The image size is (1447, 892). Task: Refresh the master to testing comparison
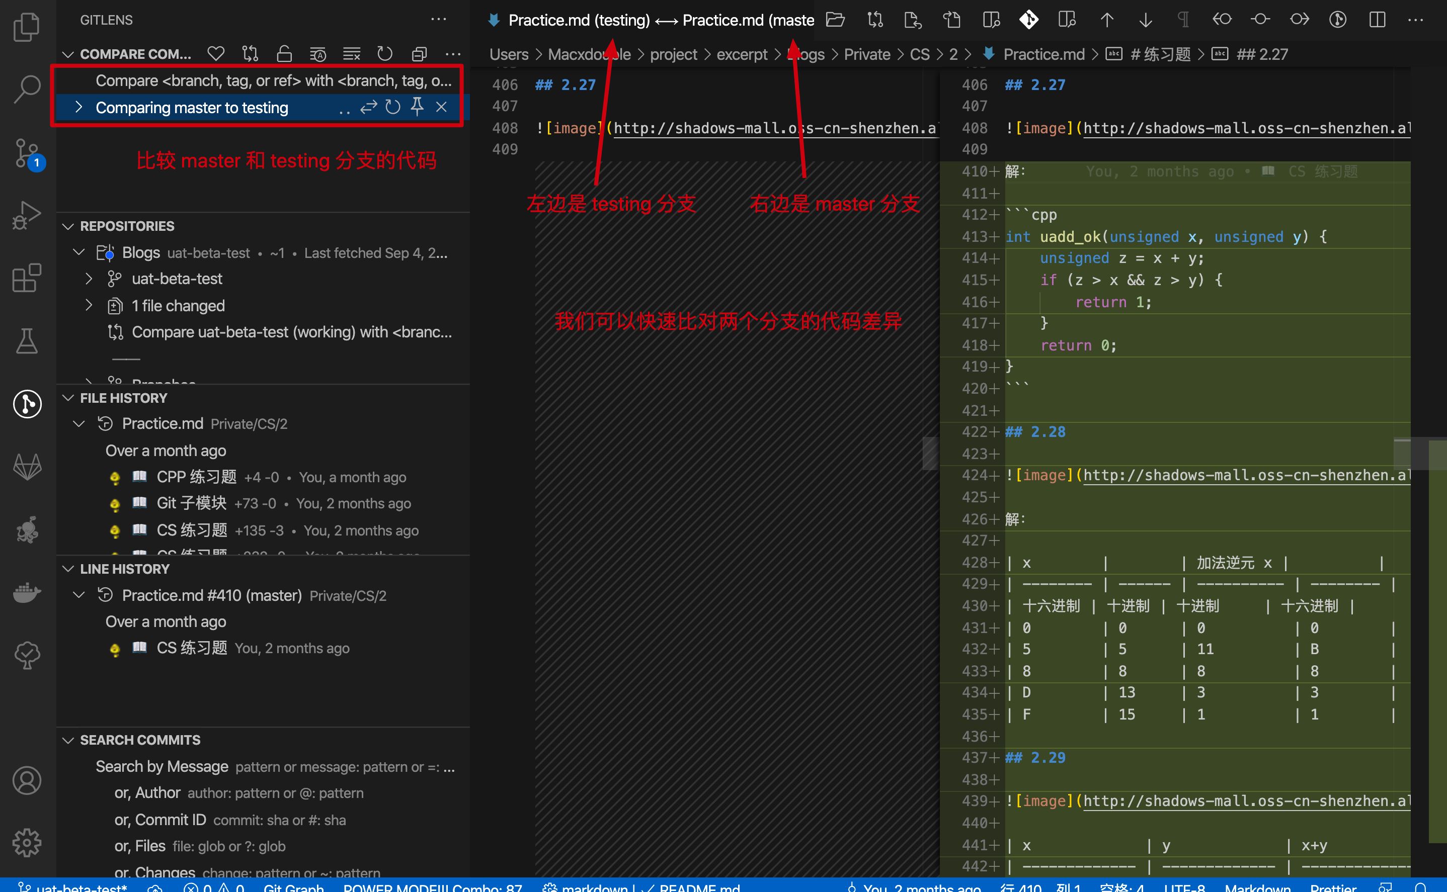(x=393, y=108)
